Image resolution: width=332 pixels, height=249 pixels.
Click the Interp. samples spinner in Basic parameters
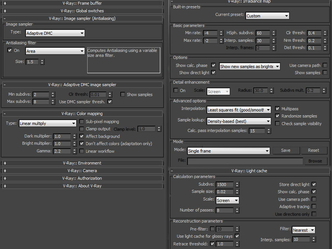274,41
